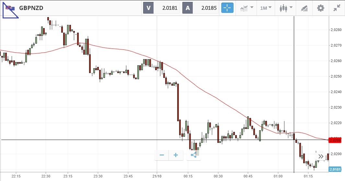345x181 pixels.
Task: Select the drawing tools icon
Action: coord(304,8)
